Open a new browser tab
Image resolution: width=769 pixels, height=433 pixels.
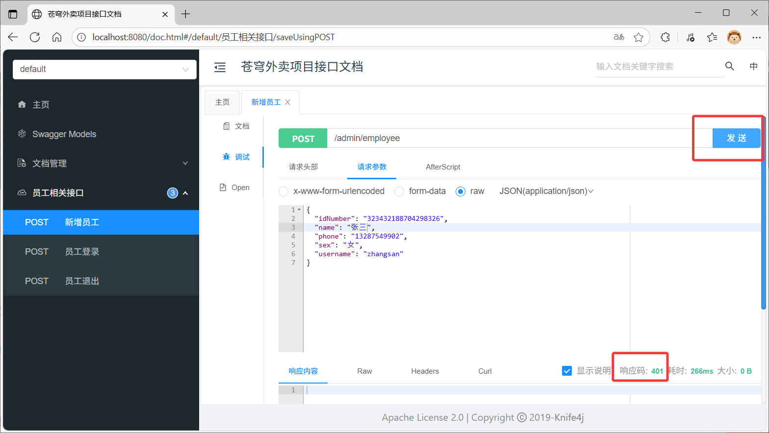[x=185, y=14]
